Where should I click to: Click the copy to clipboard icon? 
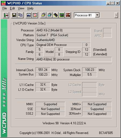(20, 15)
